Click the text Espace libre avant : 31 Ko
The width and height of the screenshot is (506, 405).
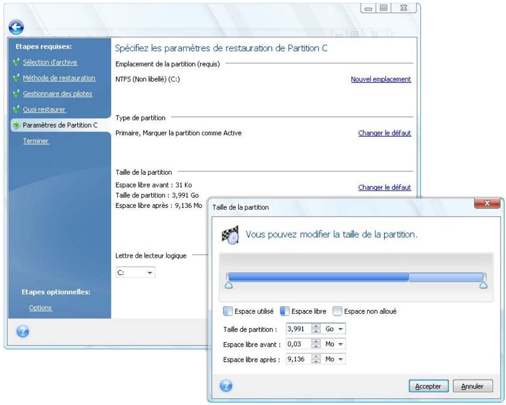click(x=154, y=185)
